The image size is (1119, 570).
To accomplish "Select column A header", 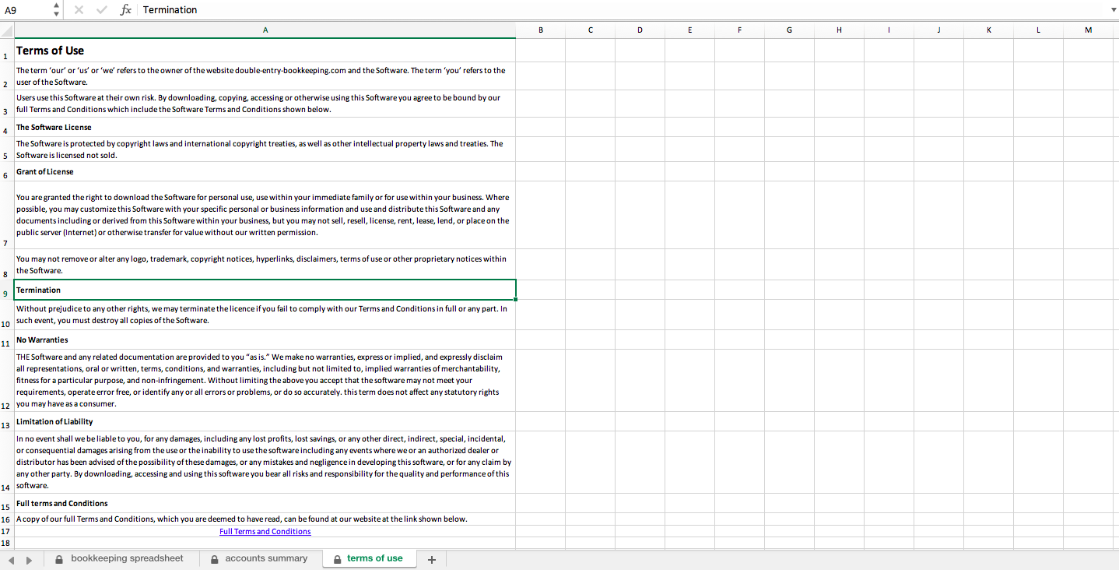I will 265,30.
